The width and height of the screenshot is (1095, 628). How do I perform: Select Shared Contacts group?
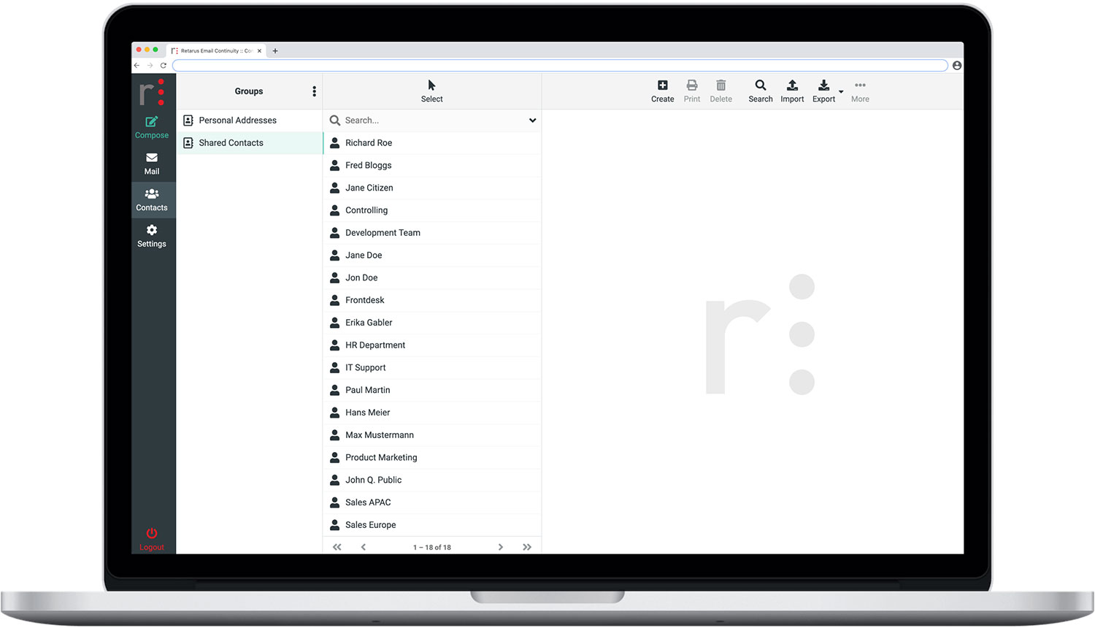250,143
